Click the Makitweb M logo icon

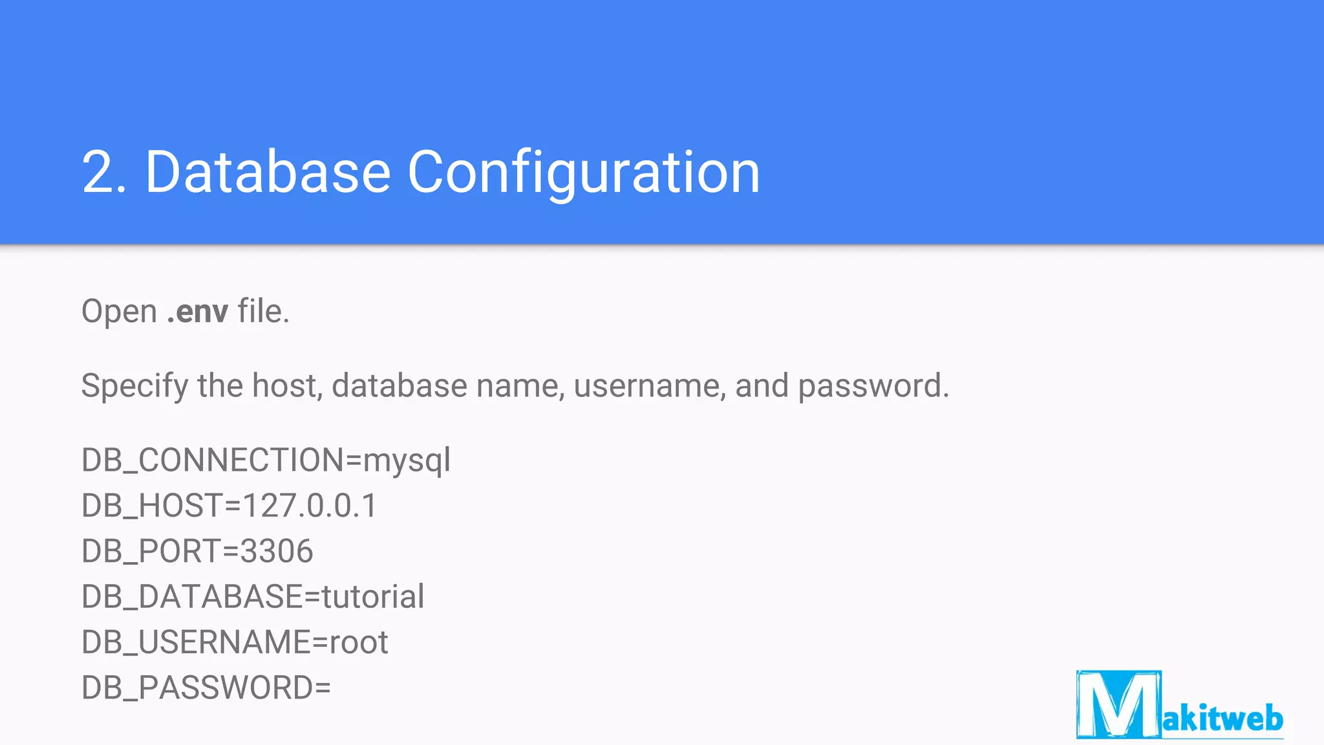coord(1118,704)
